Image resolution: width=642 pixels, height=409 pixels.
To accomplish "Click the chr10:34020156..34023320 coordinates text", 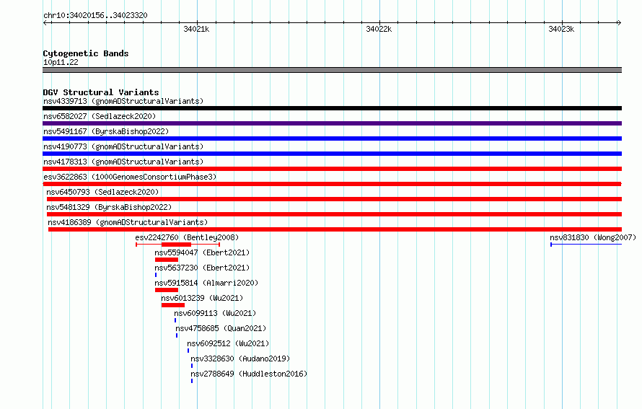I will pyautogui.click(x=95, y=15).
